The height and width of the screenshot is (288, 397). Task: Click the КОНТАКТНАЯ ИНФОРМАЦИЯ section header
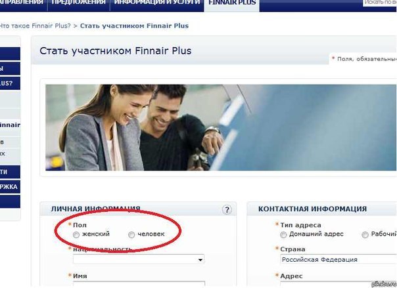pyautogui.click(x=312, y=209)
